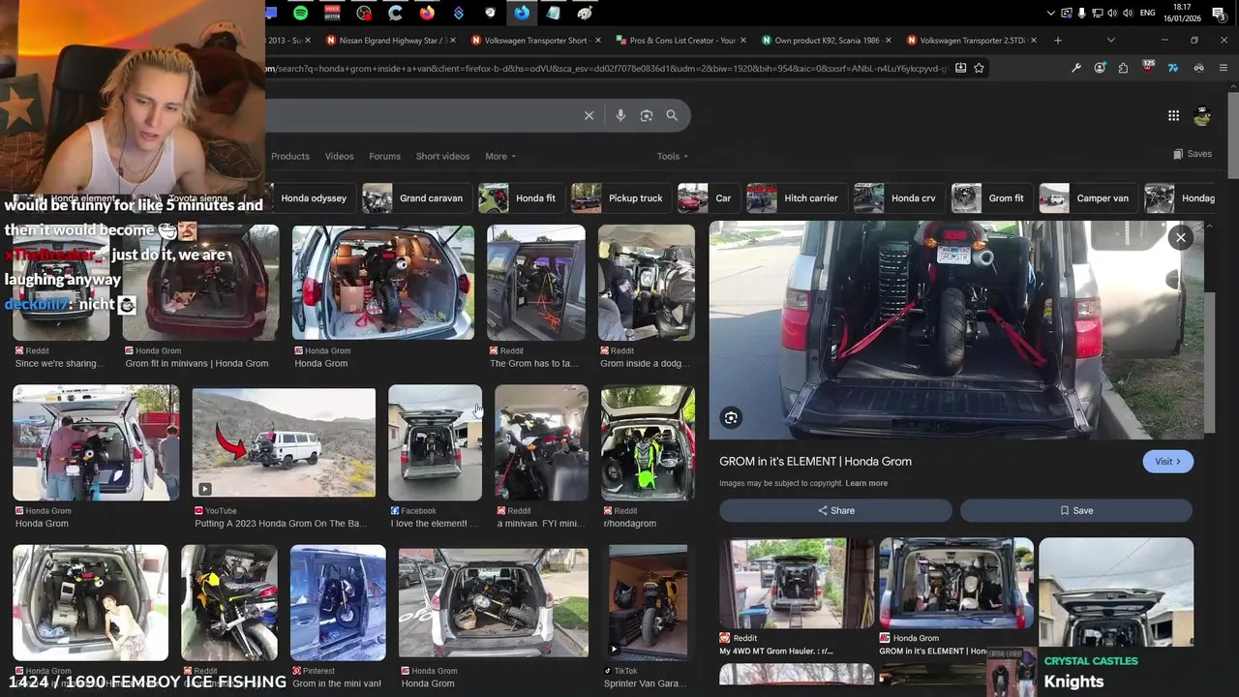Filter by Camper van chip
1239x697 pixels.
point(1088,198)
